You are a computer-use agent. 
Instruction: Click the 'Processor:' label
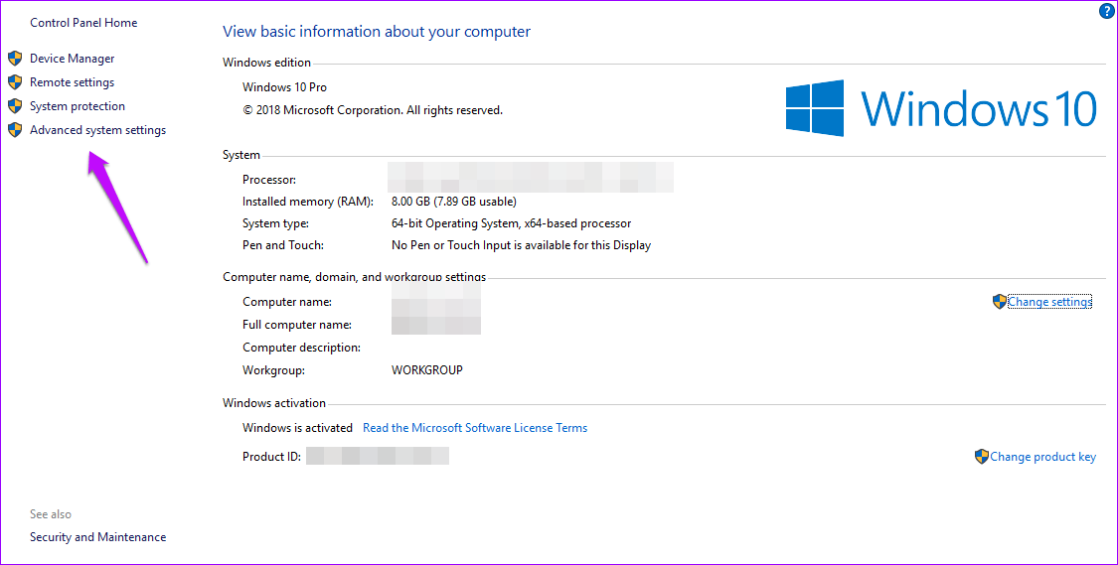tap(268, 180)
